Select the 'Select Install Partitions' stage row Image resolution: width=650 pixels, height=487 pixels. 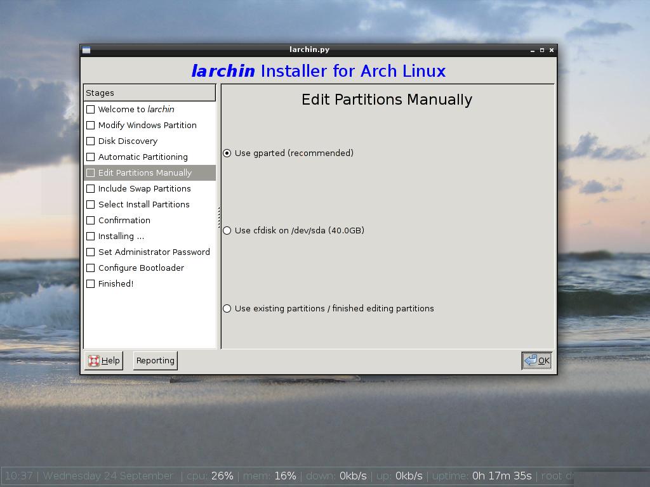click(150, 205)
